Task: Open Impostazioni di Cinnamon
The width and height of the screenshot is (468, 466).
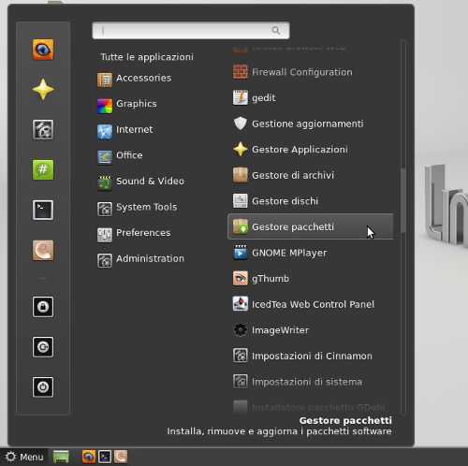Action: (311, 356)
